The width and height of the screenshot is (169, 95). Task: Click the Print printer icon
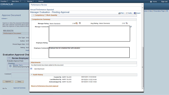(x=119, y=13)
